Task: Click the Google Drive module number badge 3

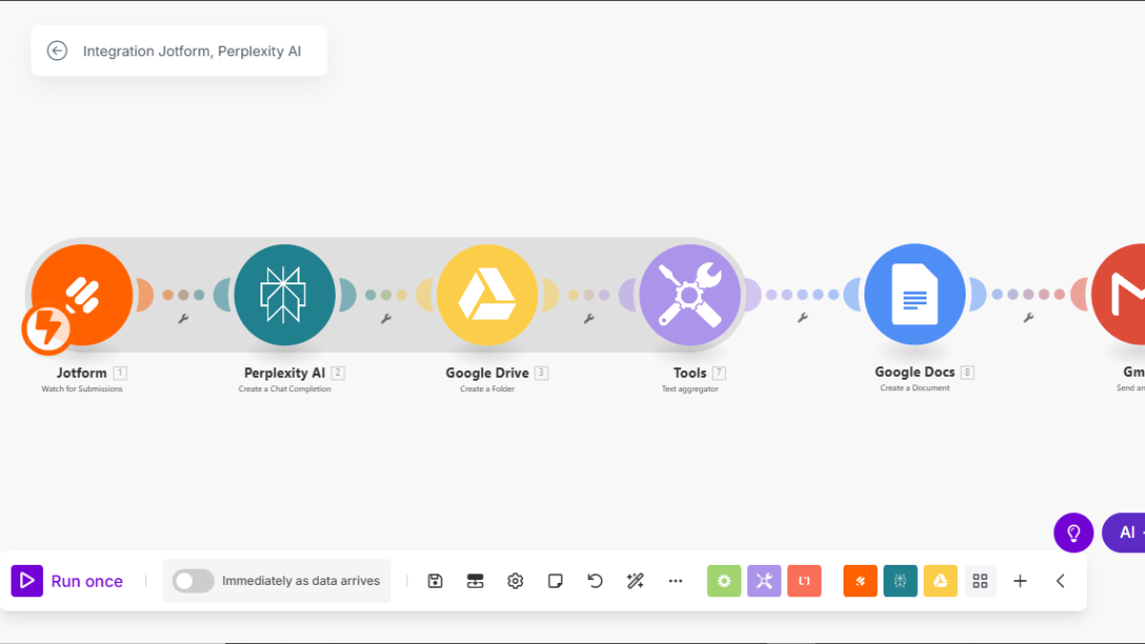Action: [541, 373]
